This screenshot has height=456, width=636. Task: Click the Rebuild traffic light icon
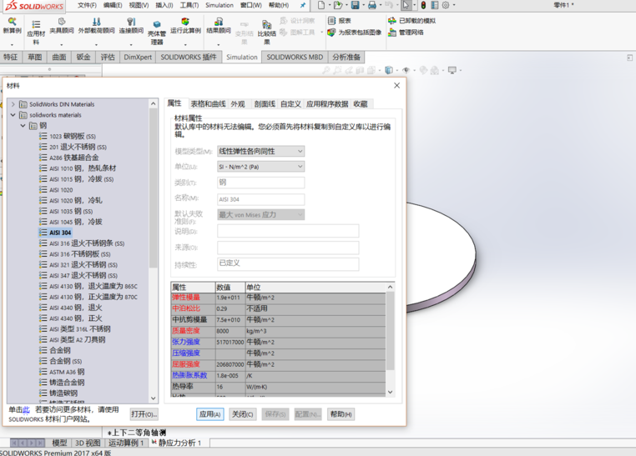[x=423, y=5]
